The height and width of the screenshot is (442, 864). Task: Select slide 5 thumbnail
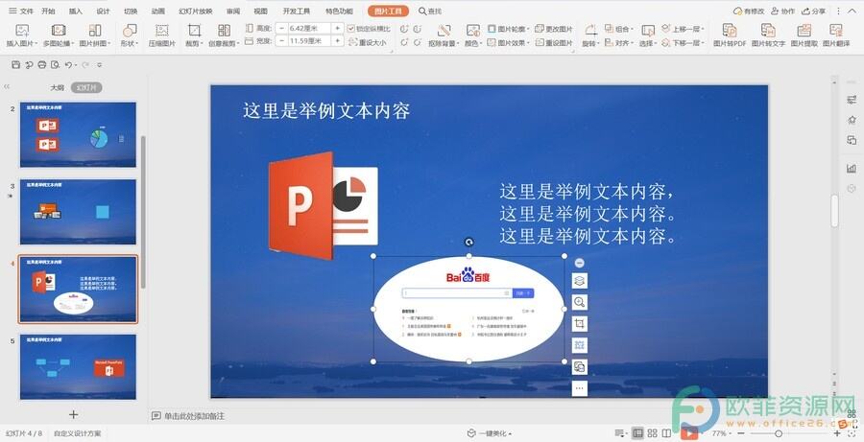click(x=78, y=366)
